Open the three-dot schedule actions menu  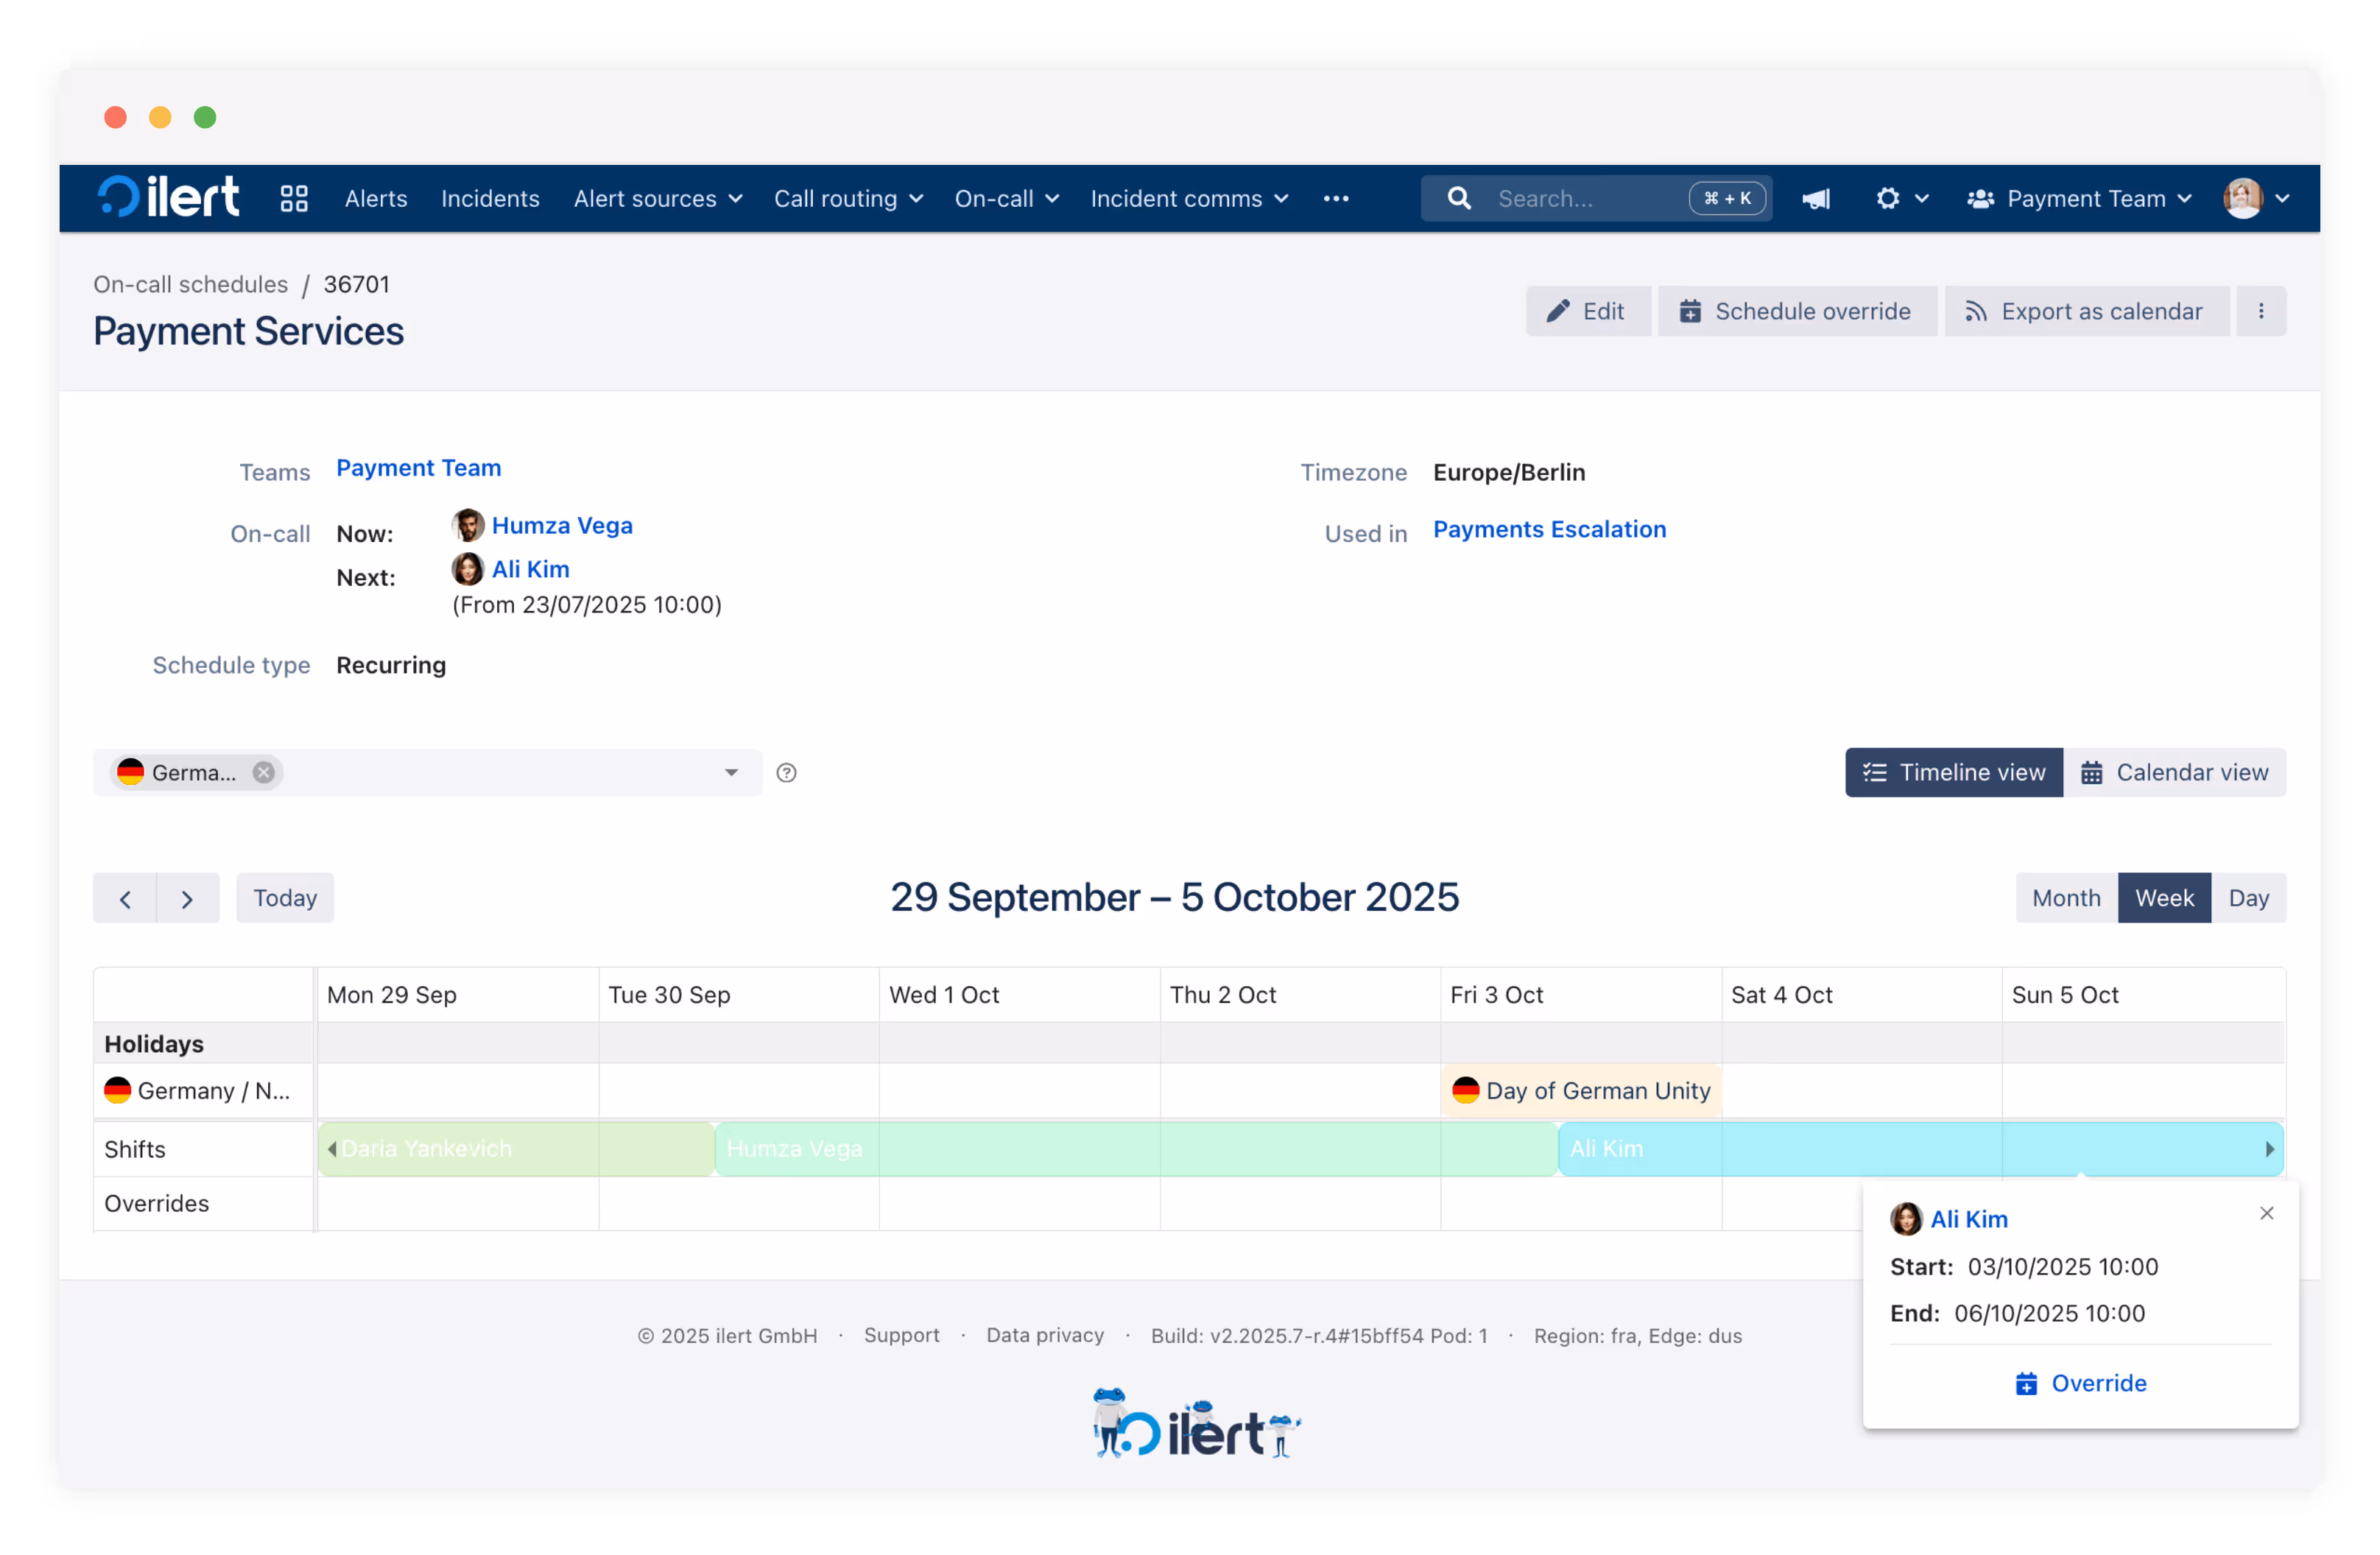2260,311
